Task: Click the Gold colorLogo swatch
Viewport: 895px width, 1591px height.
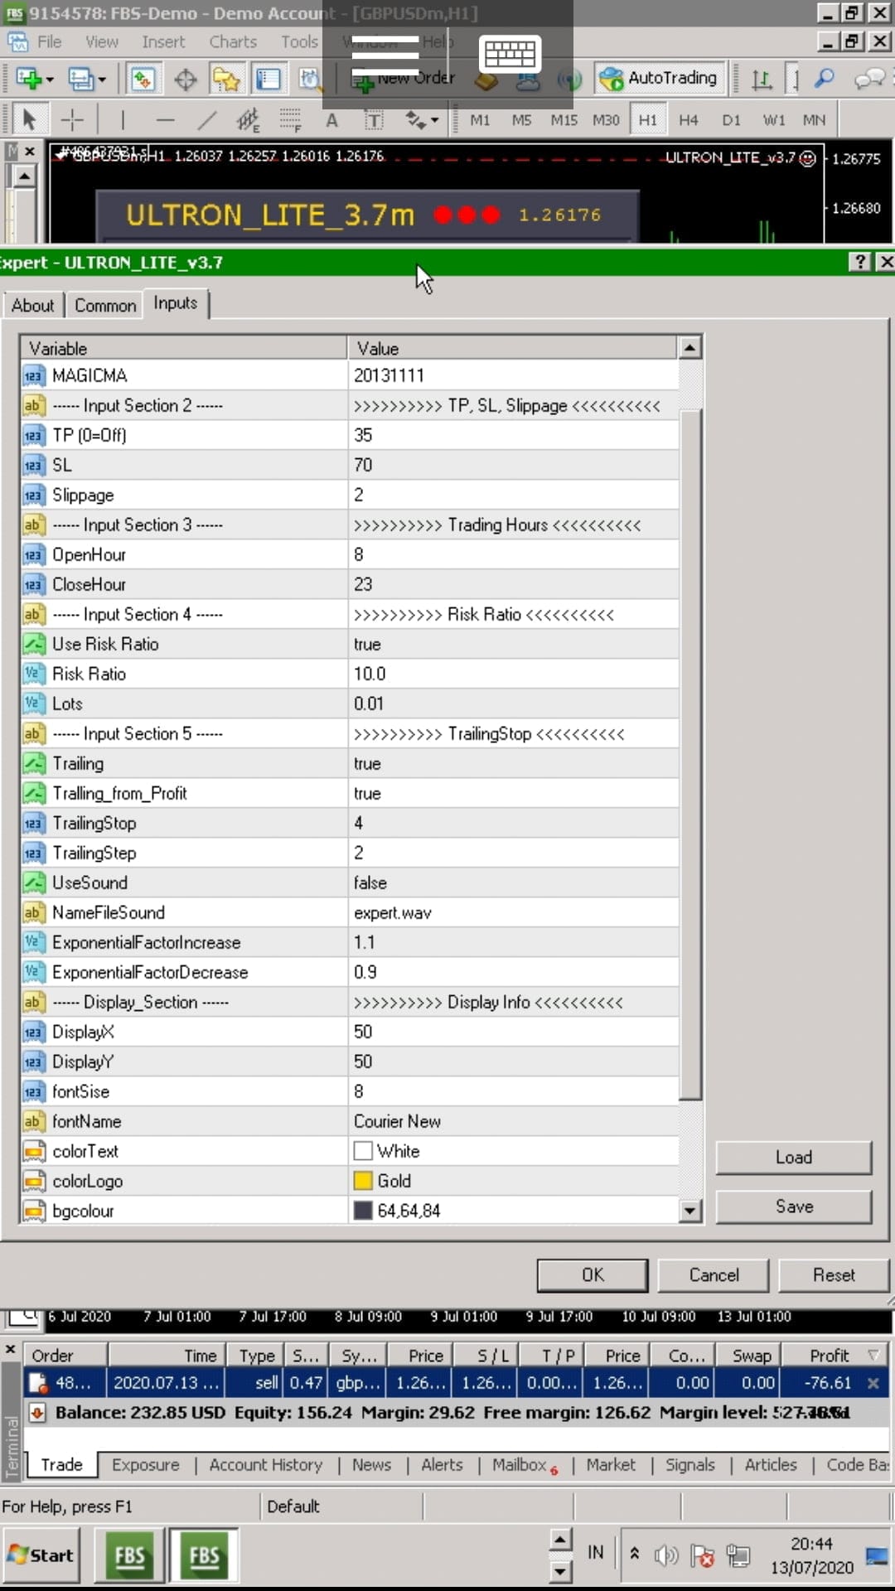Action: tap(363, 1181)
